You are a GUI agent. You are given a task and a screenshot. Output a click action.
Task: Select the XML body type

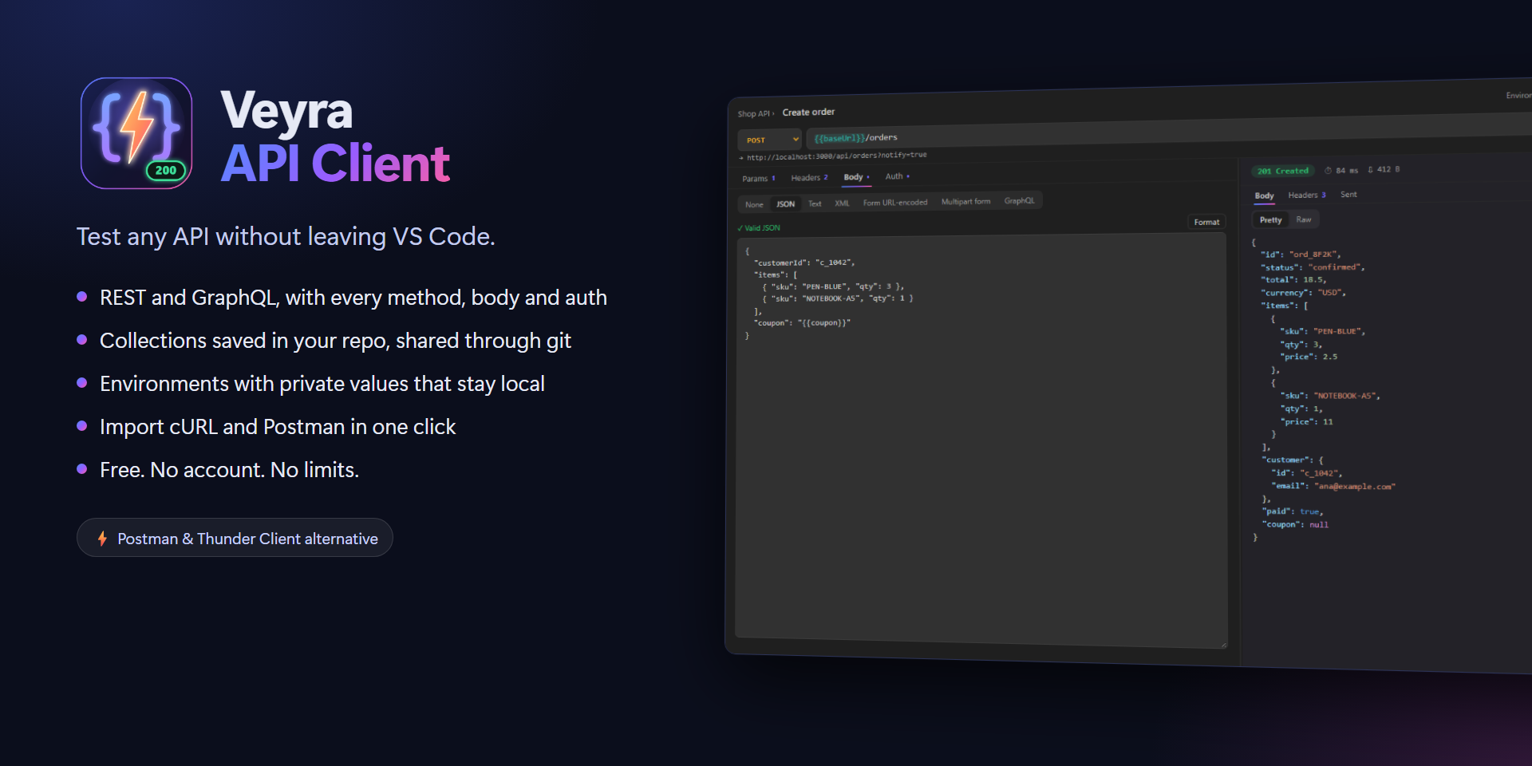coord(842,203)
